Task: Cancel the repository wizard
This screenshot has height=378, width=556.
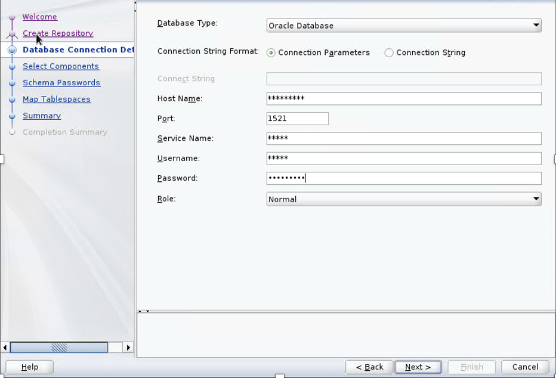Action: coord(525,367)
